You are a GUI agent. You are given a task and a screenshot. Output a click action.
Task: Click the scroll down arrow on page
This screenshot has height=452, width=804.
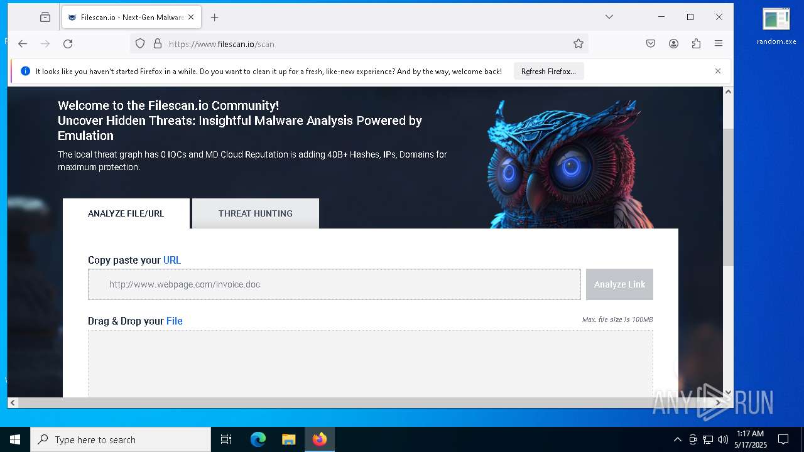[728, 392]
